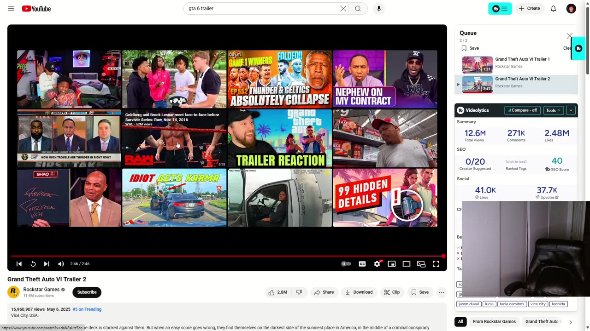
Task: Jump to the previous video in queue
Action: click(x=19, y=264)
